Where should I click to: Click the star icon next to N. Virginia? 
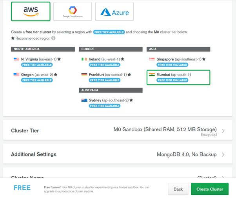(59, 59)
